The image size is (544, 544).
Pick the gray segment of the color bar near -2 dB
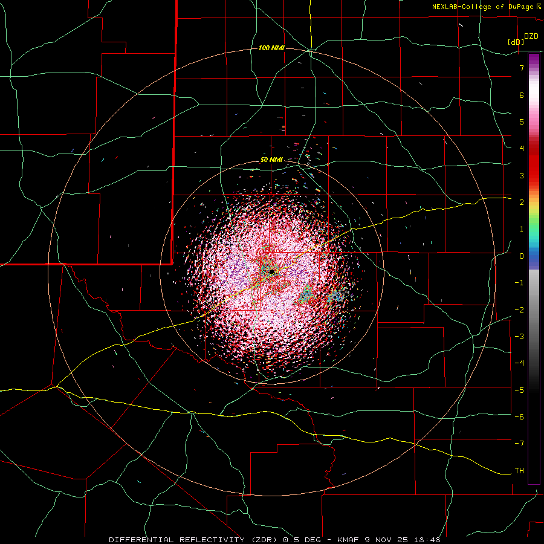pyautogui.click(x=534, y=309)
